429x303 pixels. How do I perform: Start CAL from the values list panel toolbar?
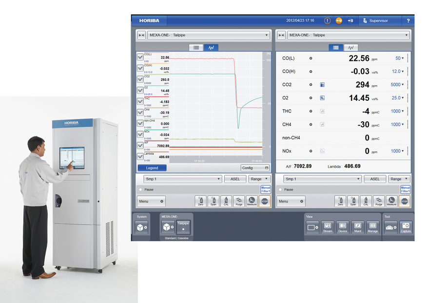tap(366, 201)
